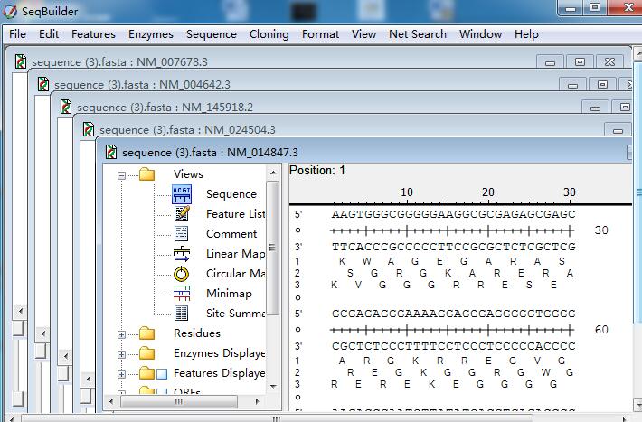Open the Net Search menu
This screenshot has width=642, height=422.
pyautogui.click(x=417, y=34)
